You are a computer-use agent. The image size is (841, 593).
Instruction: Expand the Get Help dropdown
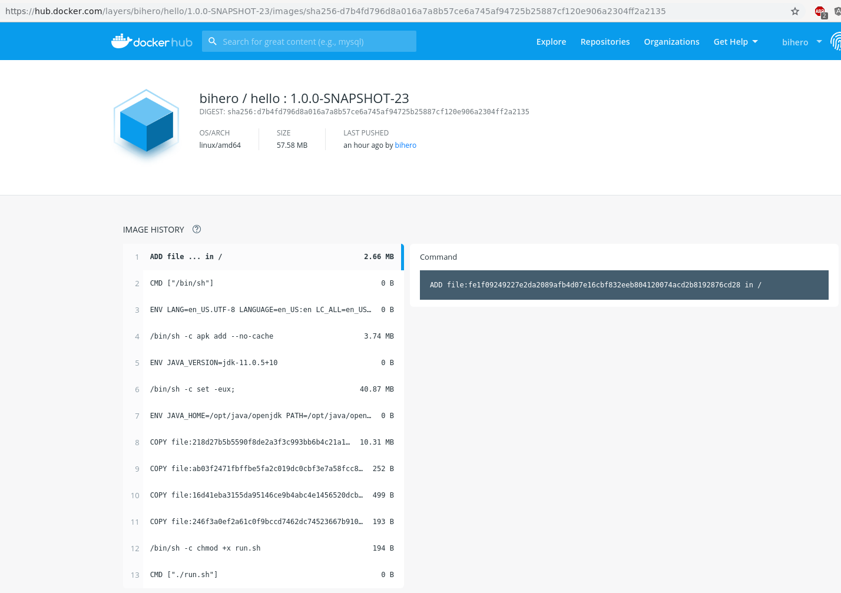[x=736, y=42]
